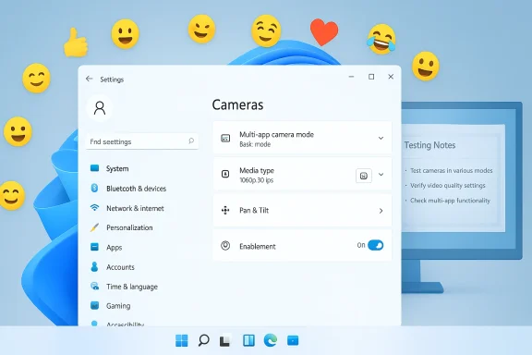Click the Multi-app camera mode icon

coord(225,139)
